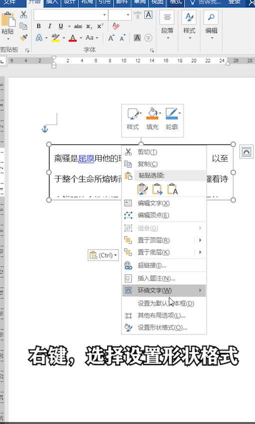
Task: Open underline style dropdown arrow
Action: pyautogui.click(x=69, y=26)
